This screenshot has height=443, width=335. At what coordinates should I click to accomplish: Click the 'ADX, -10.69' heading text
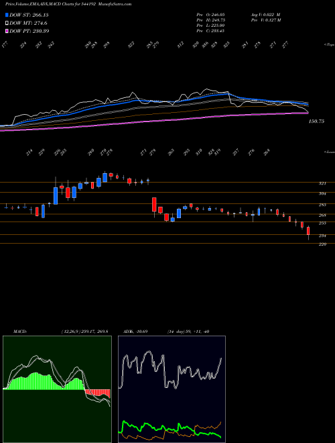pyautogui.click(x=135, y=332)
